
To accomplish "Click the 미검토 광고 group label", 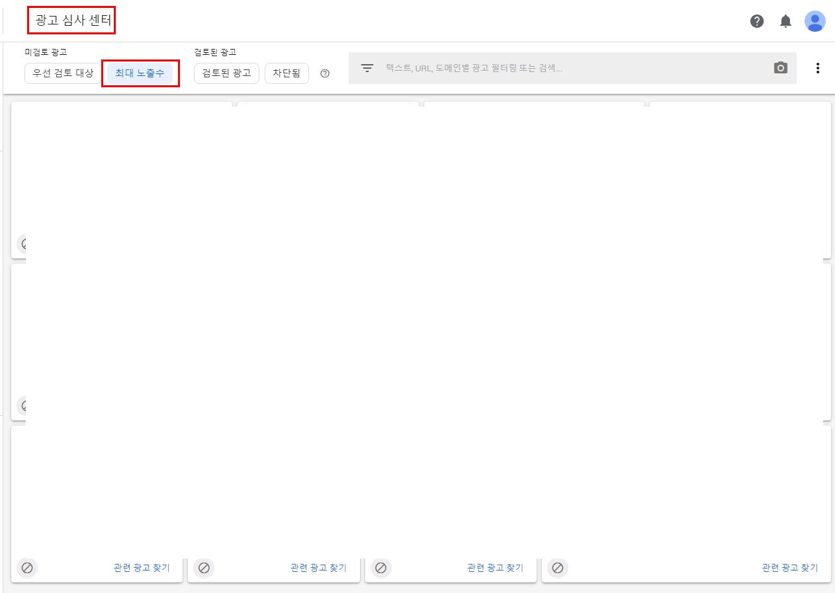I will click(46, 52).
